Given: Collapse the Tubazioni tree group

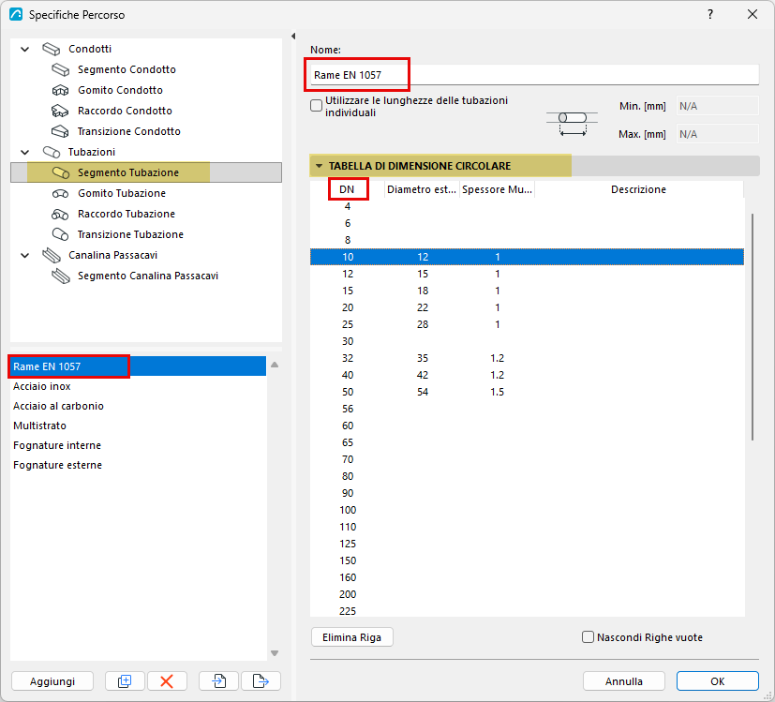Looking at the screenshot, I should pyautogui.click(x=24, y=152).
